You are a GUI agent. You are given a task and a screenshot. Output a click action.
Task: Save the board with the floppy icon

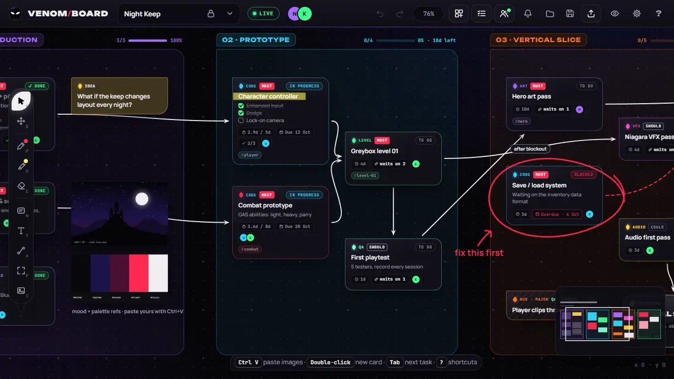click(570, 14)
